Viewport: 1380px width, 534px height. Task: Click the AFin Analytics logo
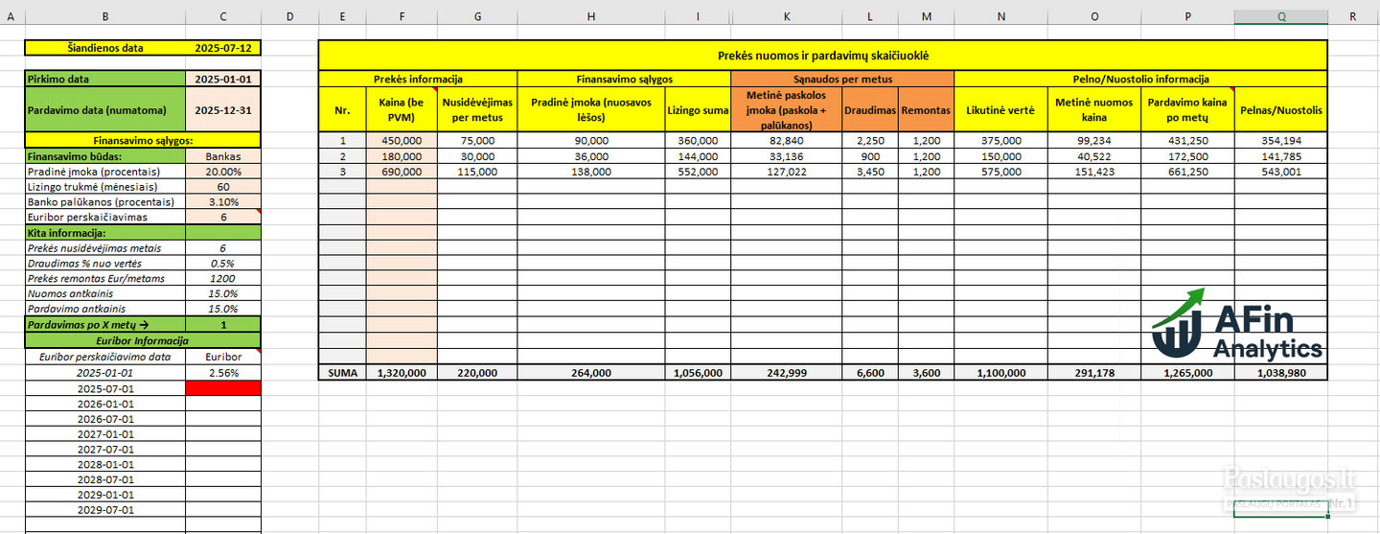tap(1236, 324)
